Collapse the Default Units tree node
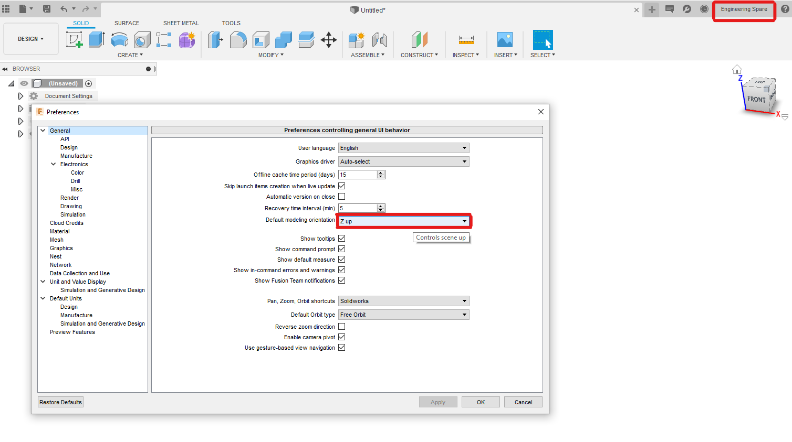Viewport: 792px width, 442px height. tap(43, 298)
